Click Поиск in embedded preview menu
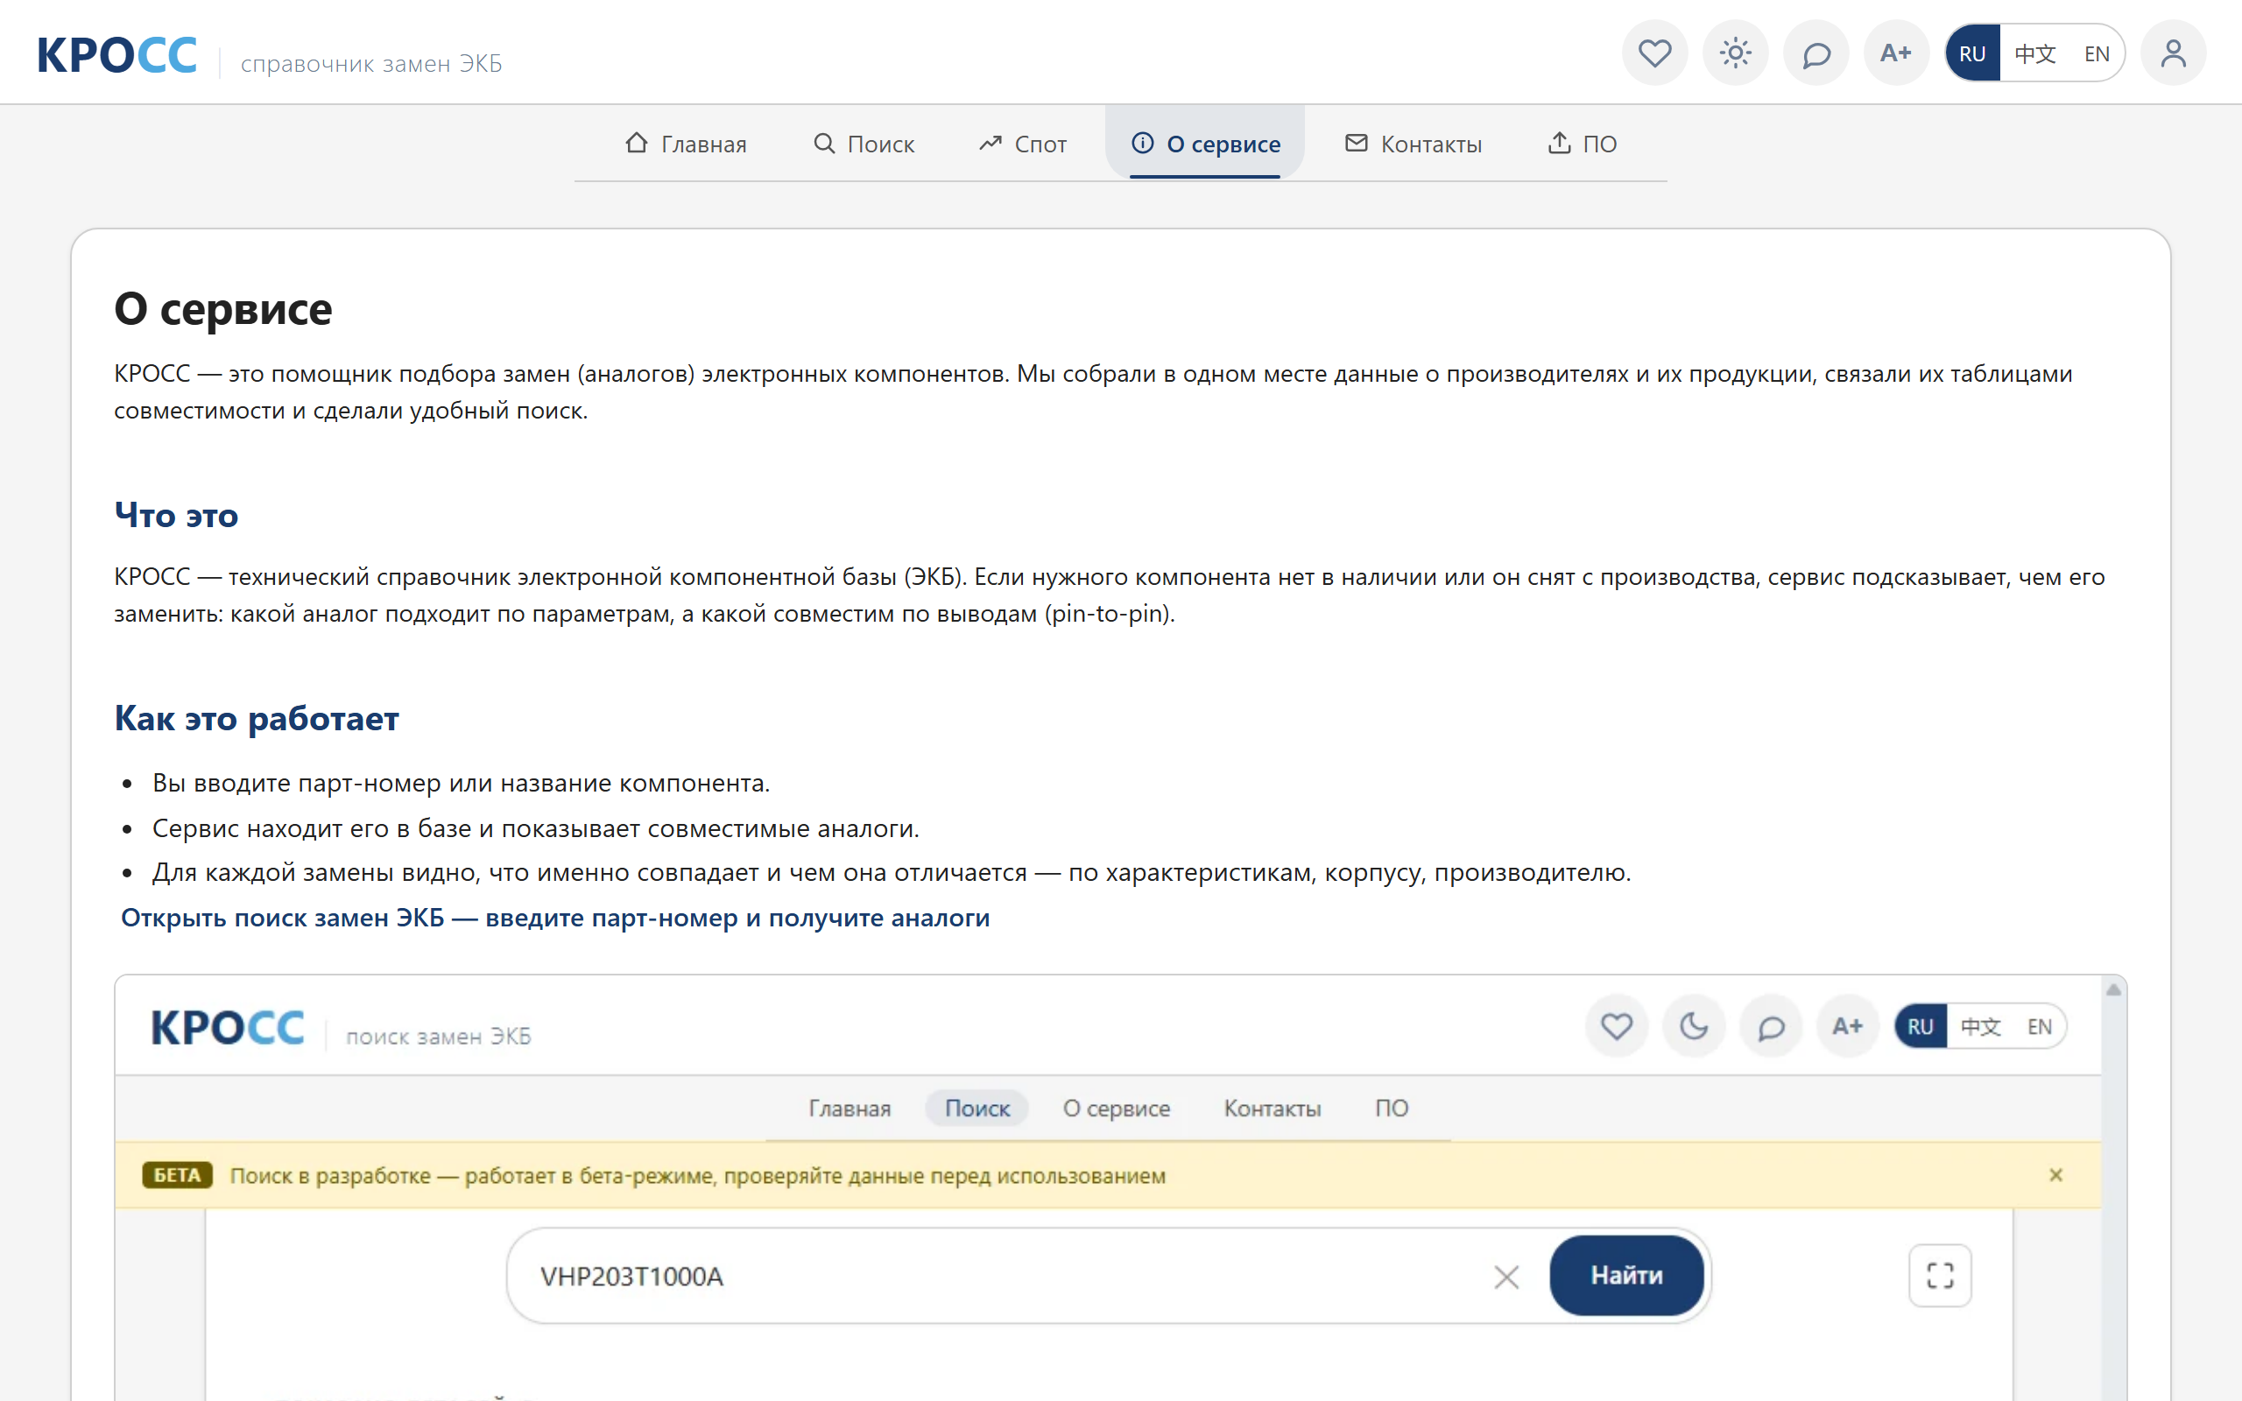The image size is (2242, 1401). tap(976, 1109)
